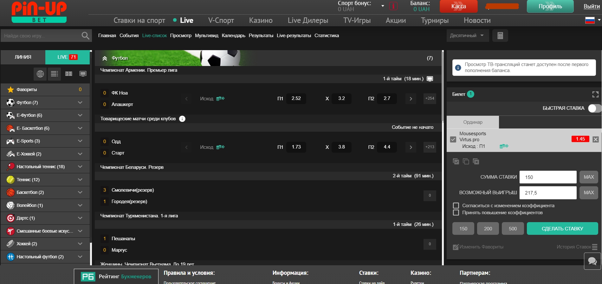Screen dimensions: 602x284
Task: Click the Darts target icon
Action: coord(10,218)
